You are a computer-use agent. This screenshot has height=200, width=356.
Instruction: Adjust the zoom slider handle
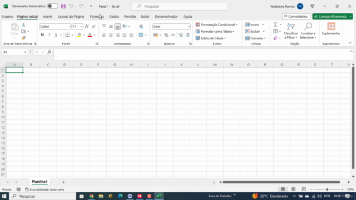coord(327,189)
